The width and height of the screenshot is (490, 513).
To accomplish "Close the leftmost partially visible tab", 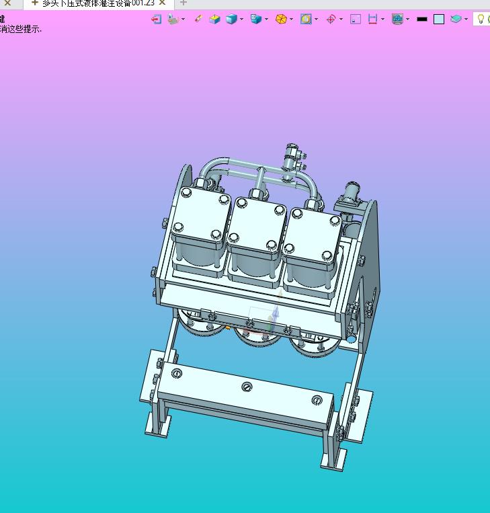I will pos(7,3).
